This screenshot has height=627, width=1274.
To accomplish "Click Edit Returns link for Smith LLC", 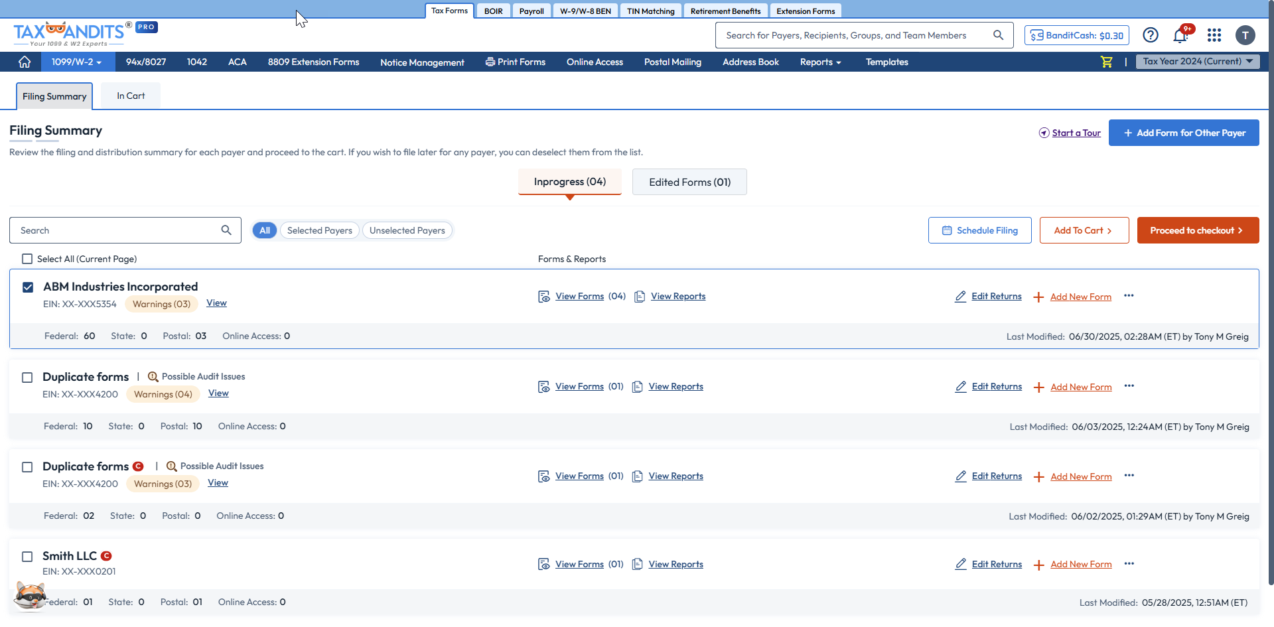I will click(x=997, y=564).
